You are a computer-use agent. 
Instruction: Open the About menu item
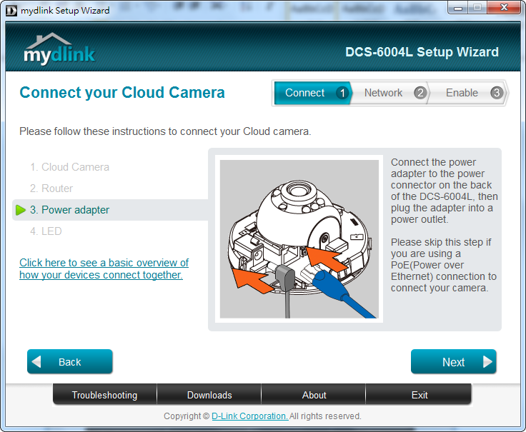point(314,395)
